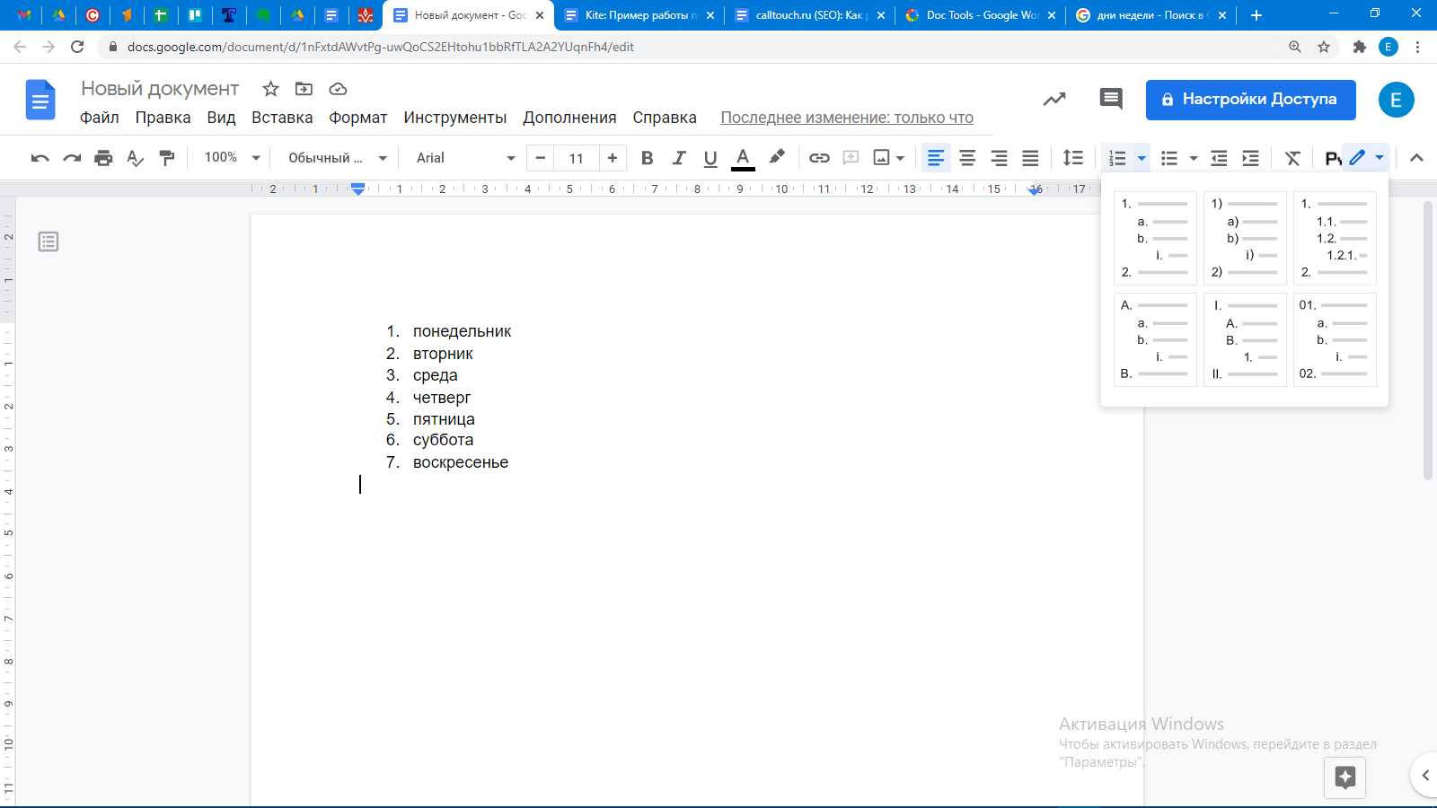Open the Обычный text style dropdown
Viewport: 1437px width, 808px height.
tap(337, 158)
